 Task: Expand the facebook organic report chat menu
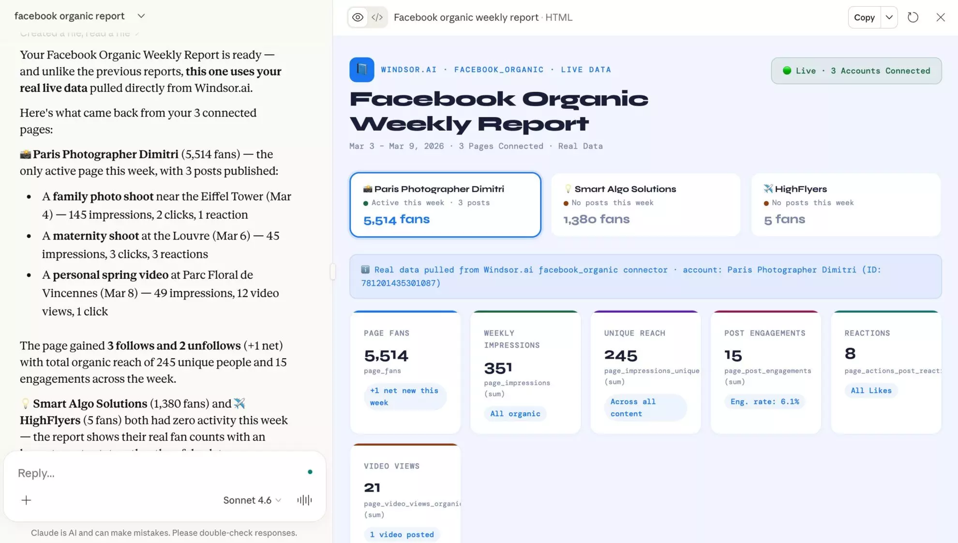[x=141, y=16]
